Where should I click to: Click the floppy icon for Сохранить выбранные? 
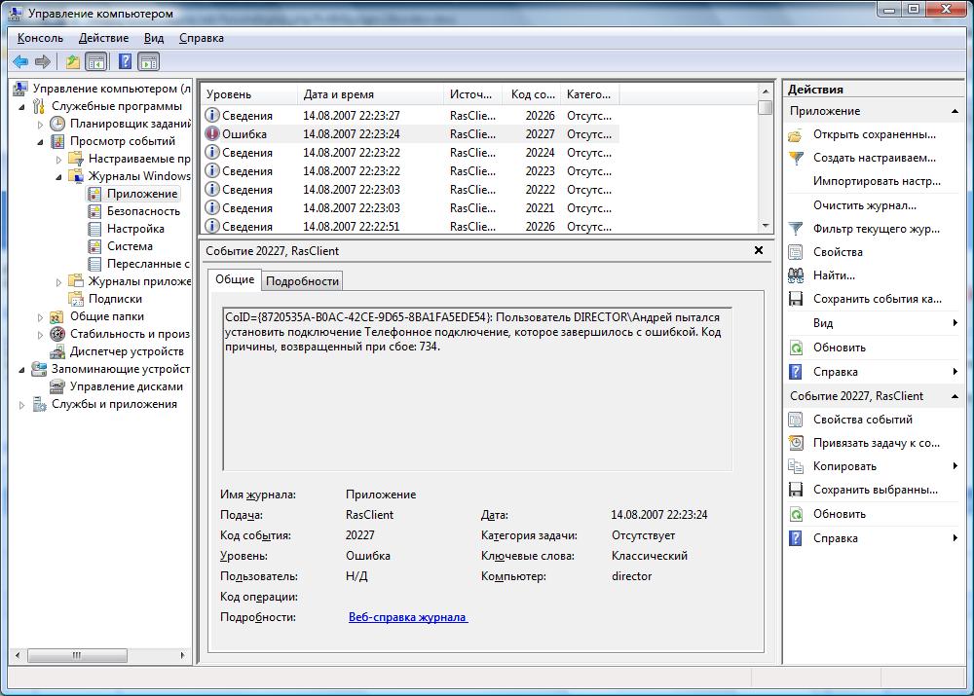[x=796, y=490]
